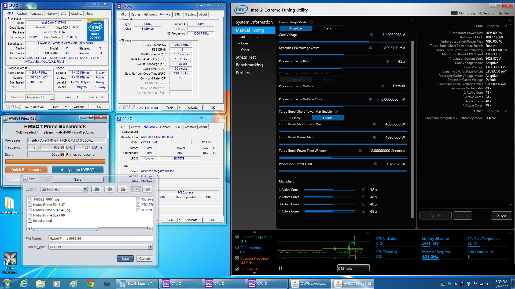Click info icon for Processor Current Limit
Image resolution: width=515 pixels, height=289 pixels.
376,164
